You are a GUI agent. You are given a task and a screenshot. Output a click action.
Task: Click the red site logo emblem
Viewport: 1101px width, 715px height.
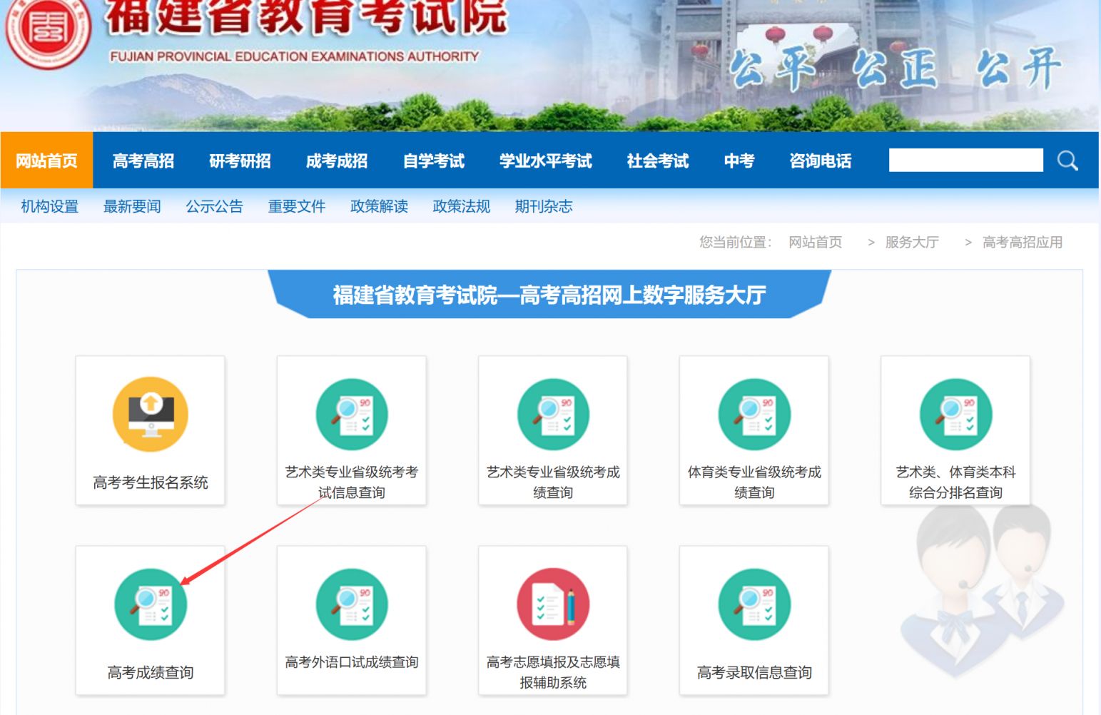click(x=49, y=30)
